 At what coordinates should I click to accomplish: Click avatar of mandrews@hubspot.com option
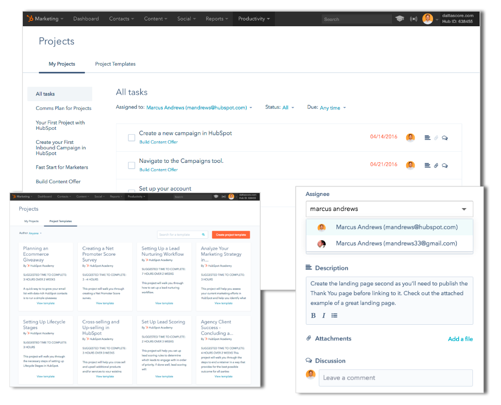click(321, 228)
